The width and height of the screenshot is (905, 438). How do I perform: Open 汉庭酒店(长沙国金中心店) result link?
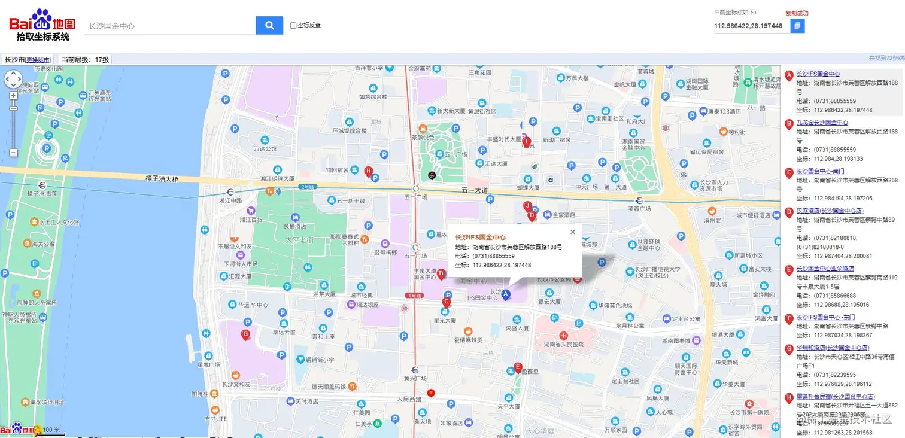[830, 211]
